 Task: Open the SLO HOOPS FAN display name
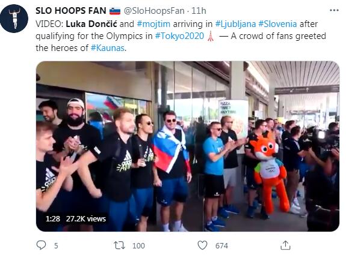pos(71,11)
